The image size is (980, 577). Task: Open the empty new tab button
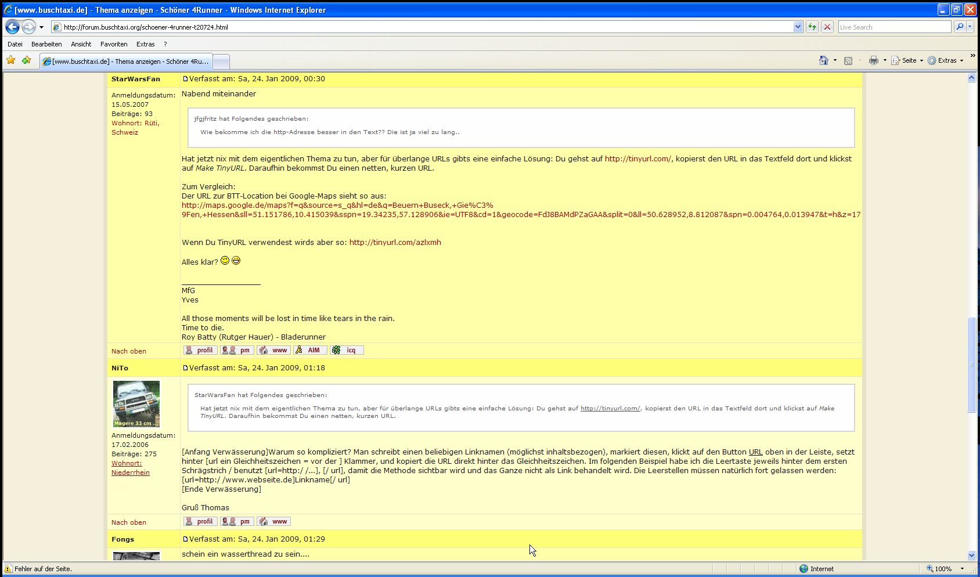pos(221,61)
